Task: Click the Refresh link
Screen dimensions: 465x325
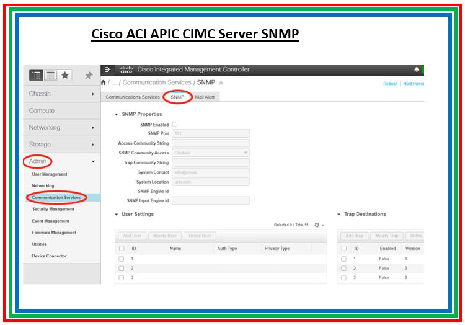Action: tap(390, 84)
